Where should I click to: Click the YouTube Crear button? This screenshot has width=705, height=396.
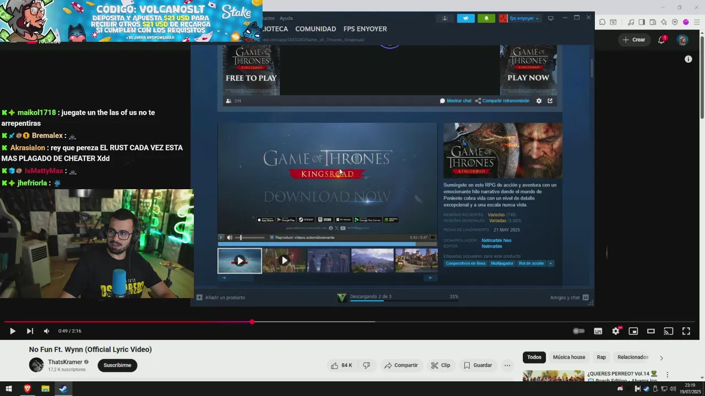point(633,40)
